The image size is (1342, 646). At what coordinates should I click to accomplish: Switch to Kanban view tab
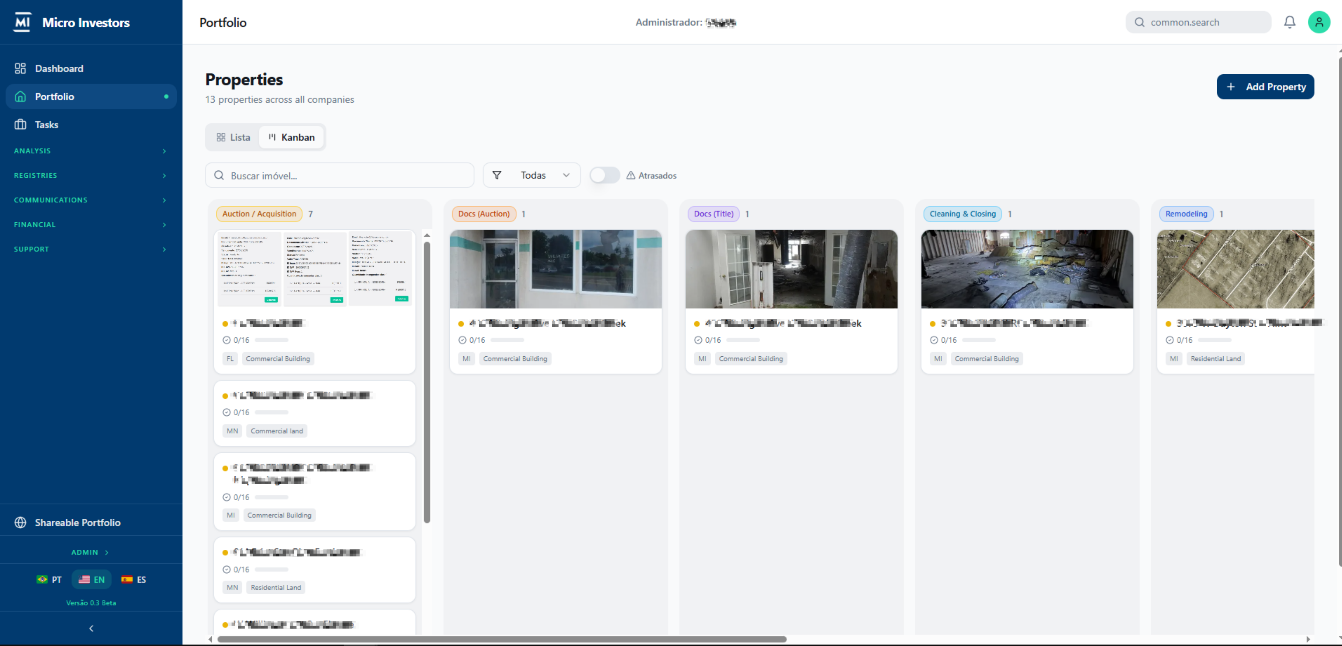(x=292, y=137)
